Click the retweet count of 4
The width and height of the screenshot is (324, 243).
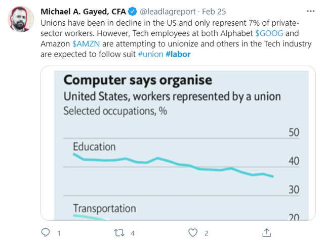133,233
